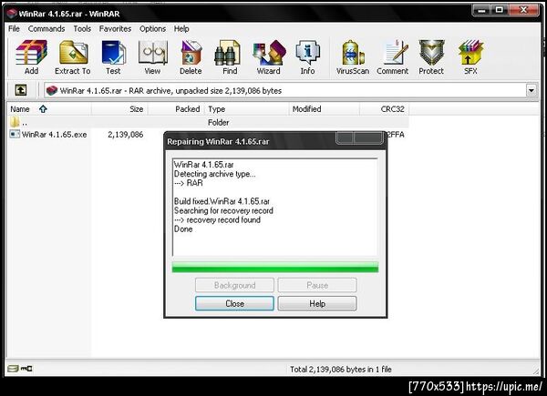
Task: Open the Tools menu
Action: tap(82, 28)
